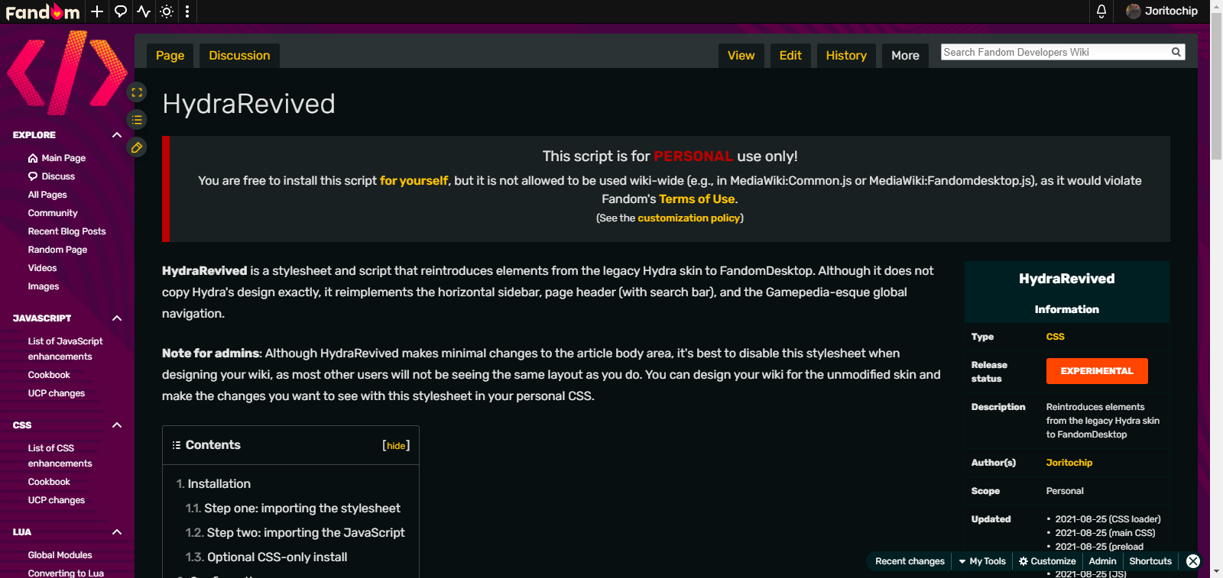Viewport: 1223px width, 578px height.
Task: Switch to the Discussion tab
Action: pyautogui.click(x=239, y=56)
